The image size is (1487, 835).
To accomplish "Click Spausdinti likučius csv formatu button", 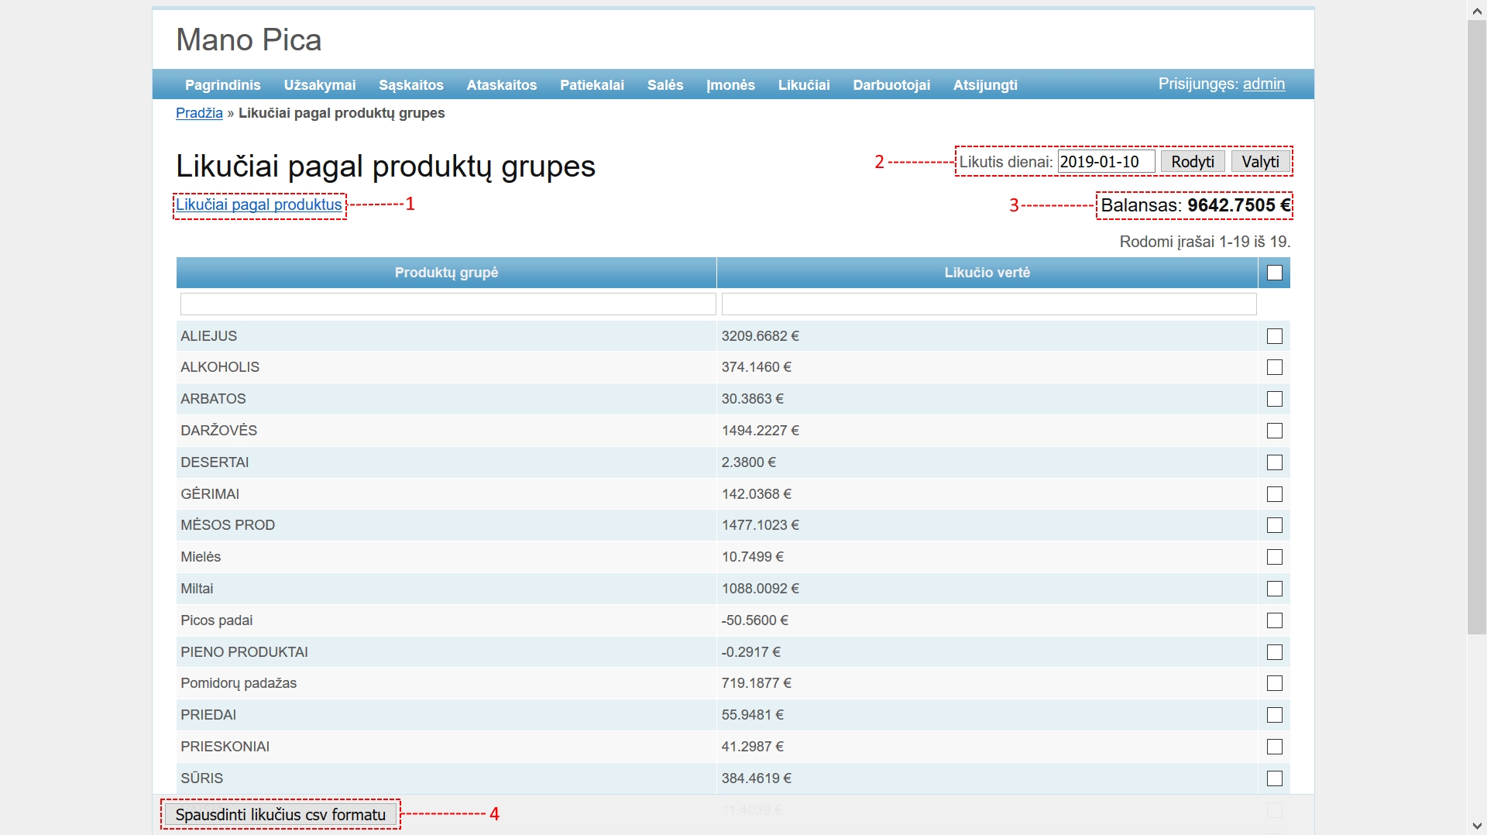I will pyautogui.click(x=280, y=815).
